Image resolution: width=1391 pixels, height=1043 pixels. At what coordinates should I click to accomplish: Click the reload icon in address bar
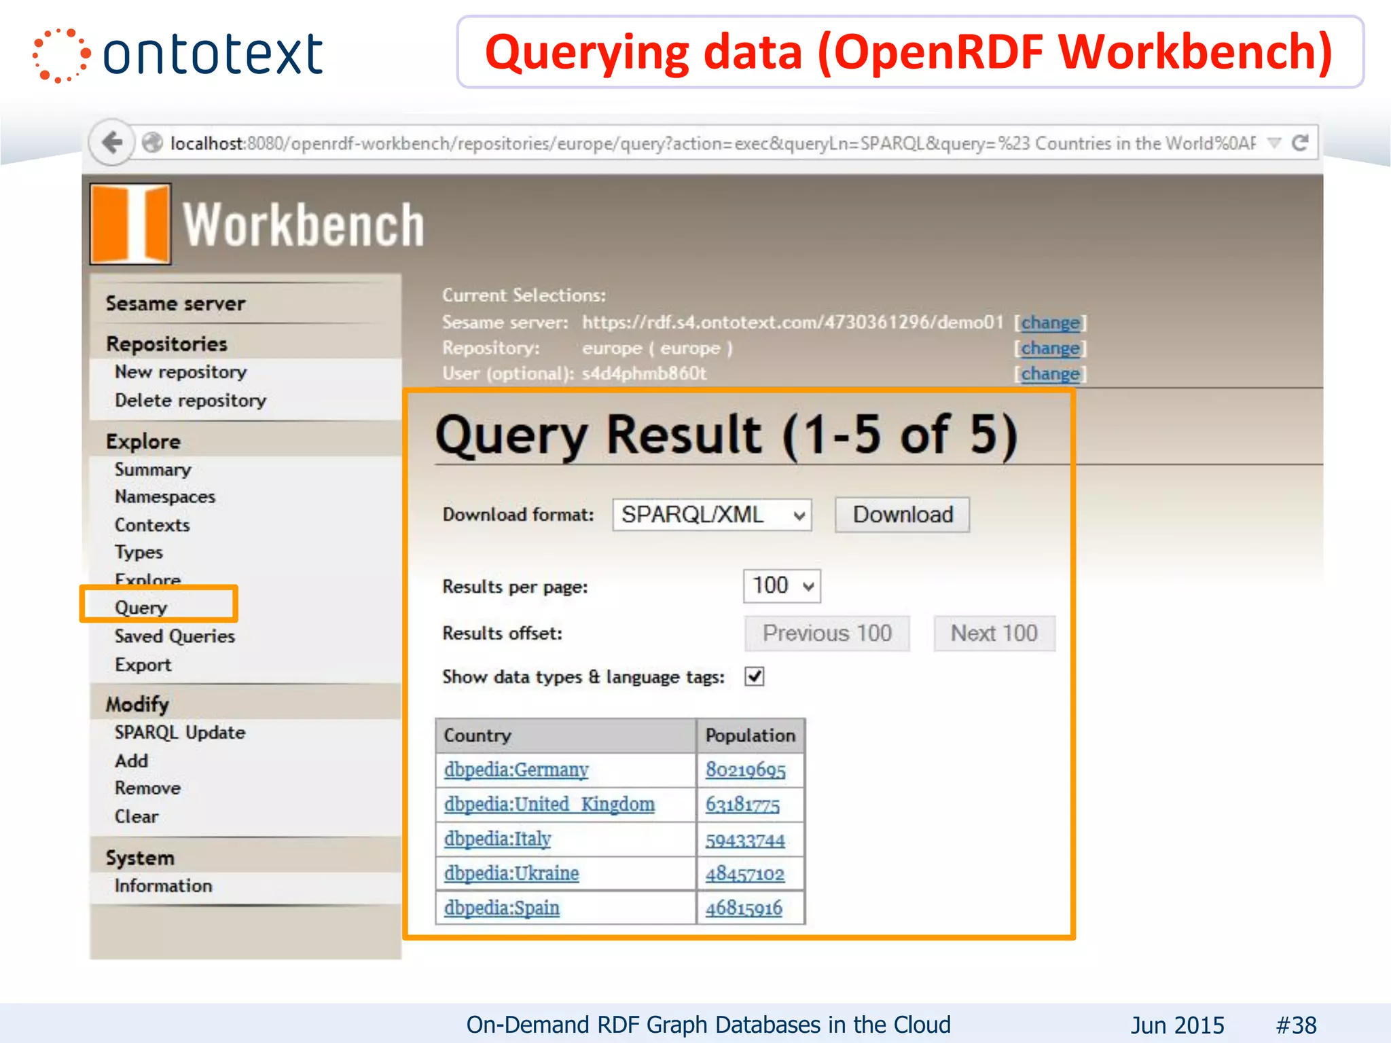1299,143
